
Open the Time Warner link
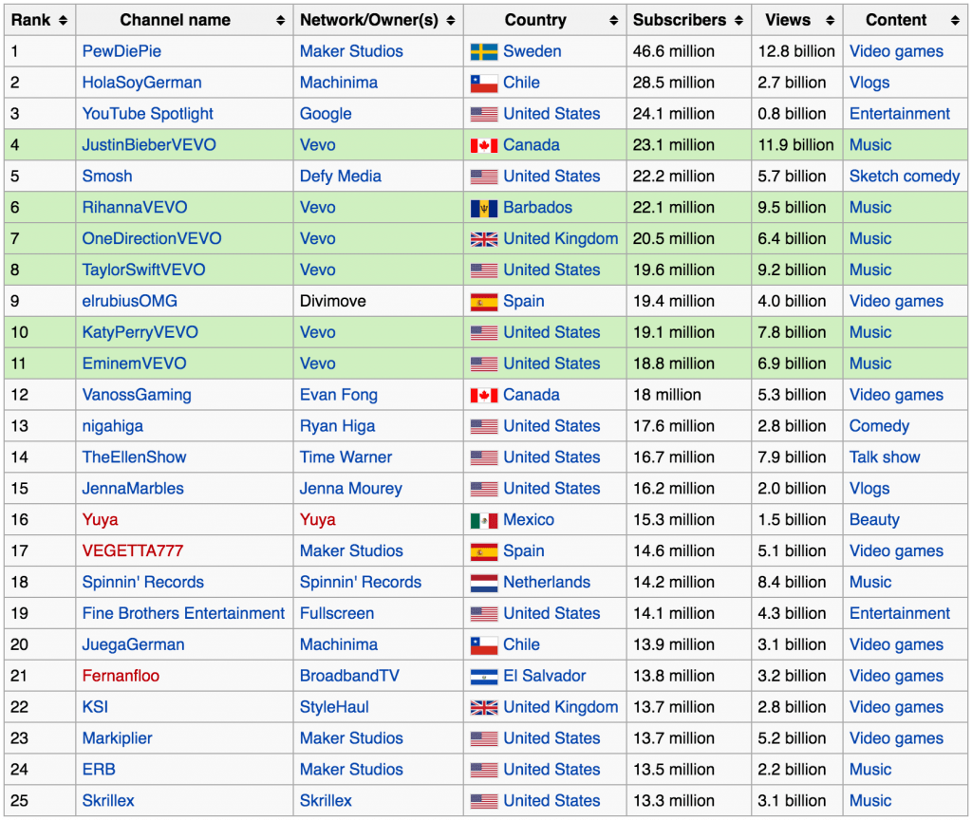(x=346, y=457)
